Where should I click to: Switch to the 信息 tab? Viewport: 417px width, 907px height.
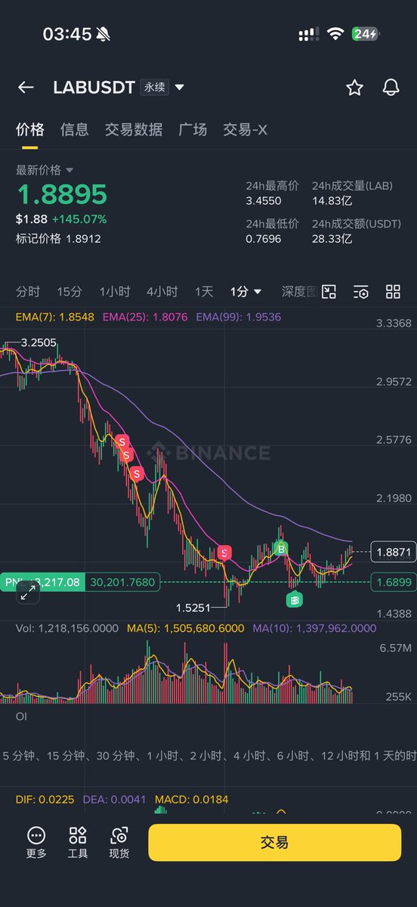pos(75,130)
